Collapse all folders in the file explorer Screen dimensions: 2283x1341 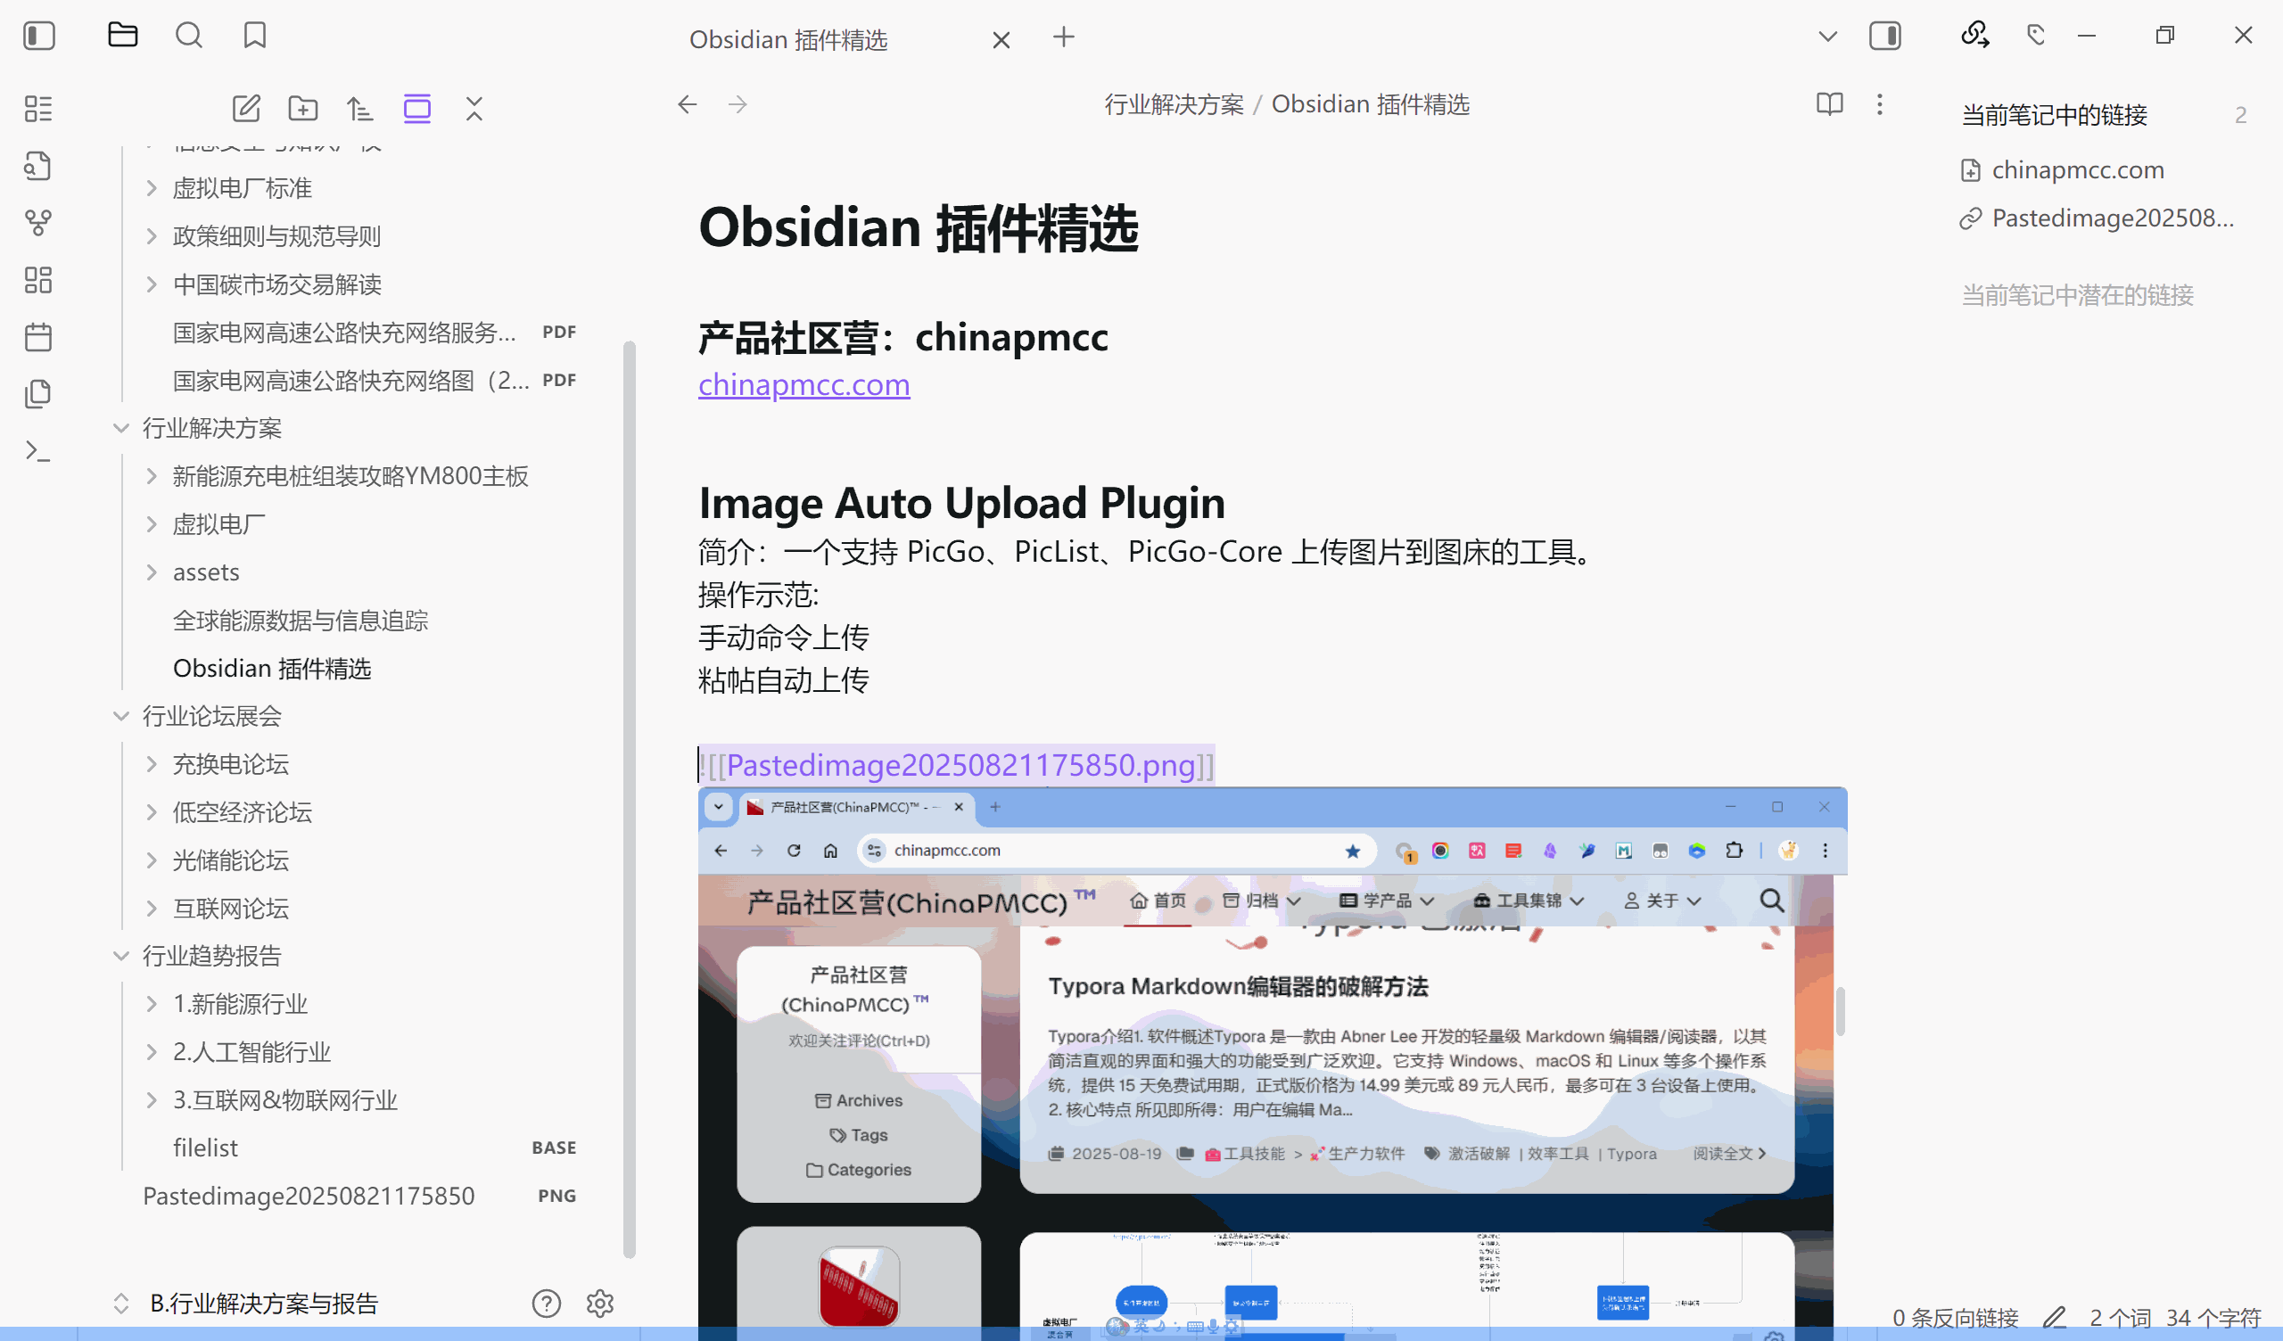point(474,108)
